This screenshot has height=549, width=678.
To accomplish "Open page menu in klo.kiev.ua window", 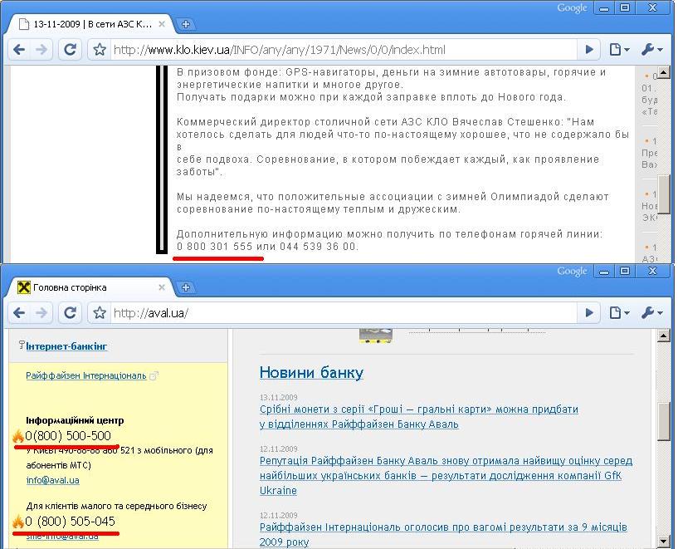I will pyautogui.click(x=619, y=49).
